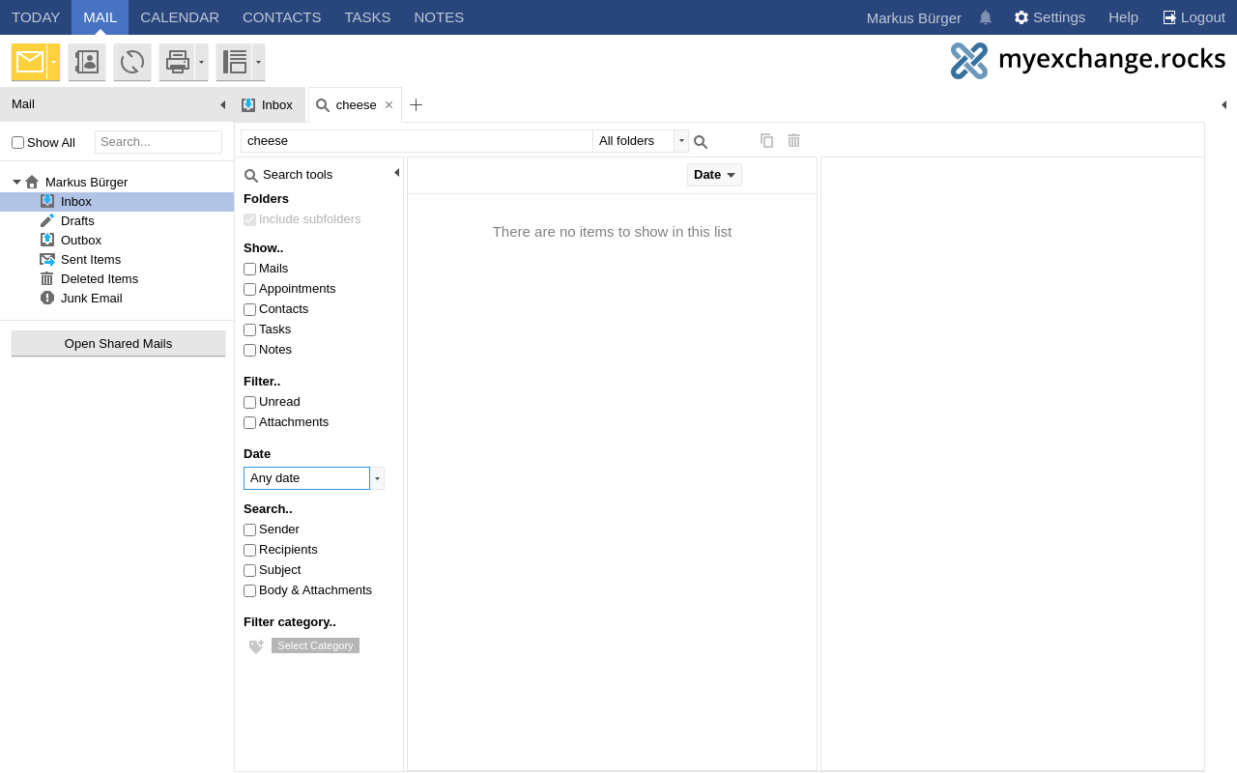This screenshot has width=1237, height=773.
Task: Enable search in Sender
Action: [249, 530]
